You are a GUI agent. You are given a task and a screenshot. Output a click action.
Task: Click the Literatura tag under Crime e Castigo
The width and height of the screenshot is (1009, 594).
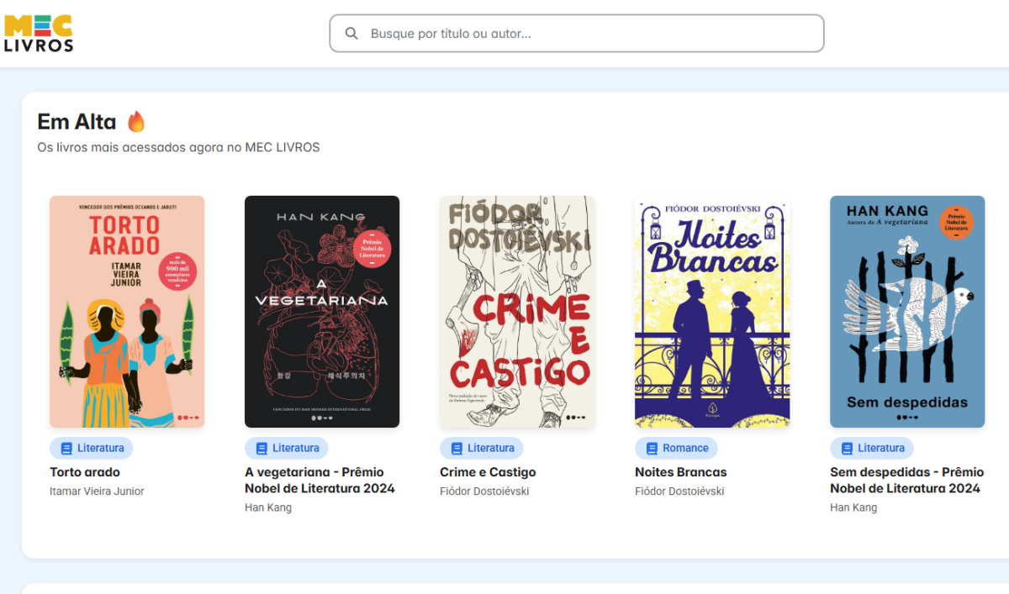click(482, 448)
